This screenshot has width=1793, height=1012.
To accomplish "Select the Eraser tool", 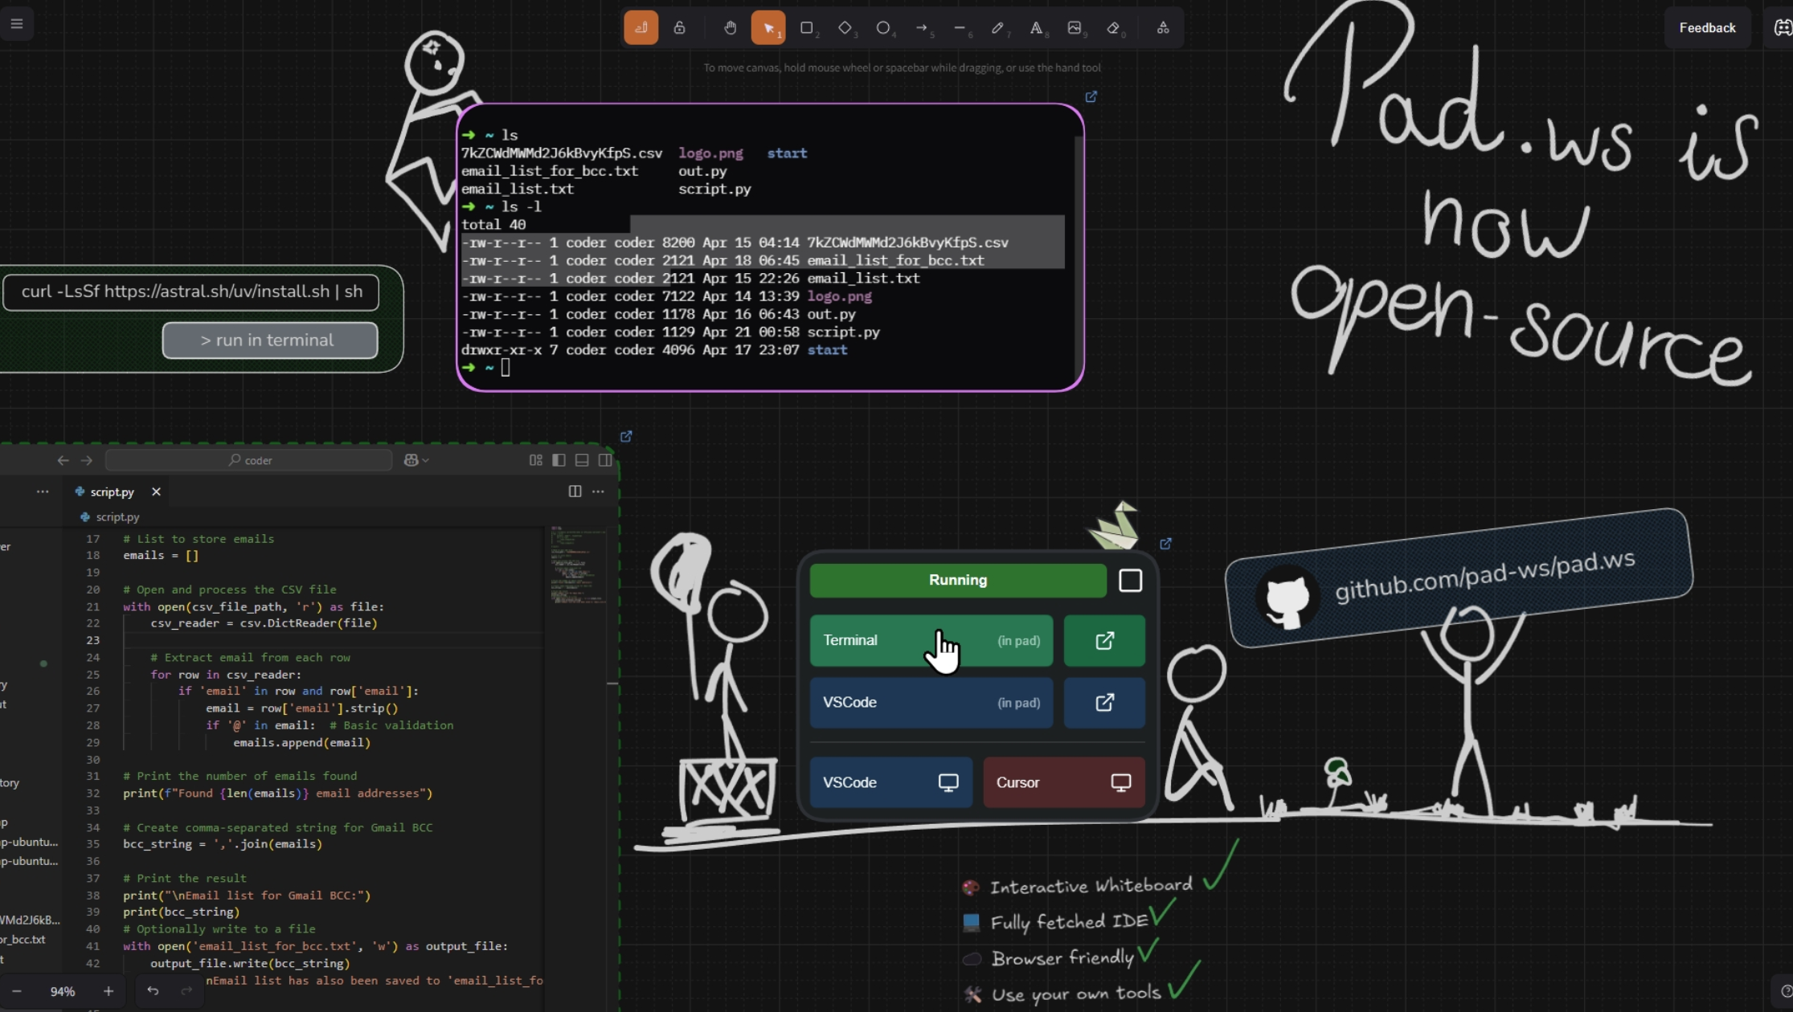I will pos(1113,28).
